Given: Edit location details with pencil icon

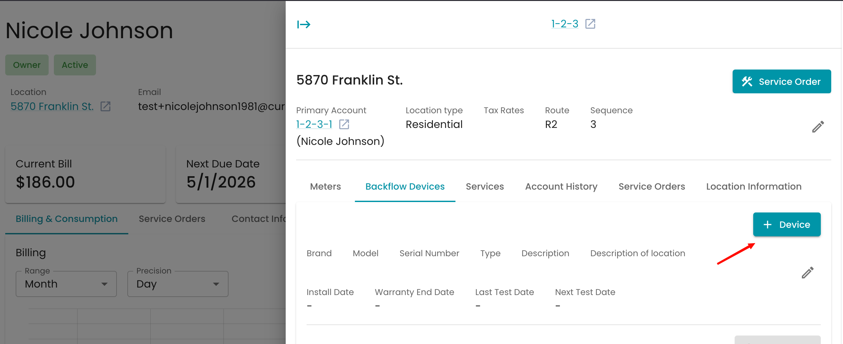Looking at the screenshot, I should [x=818, y=127].
